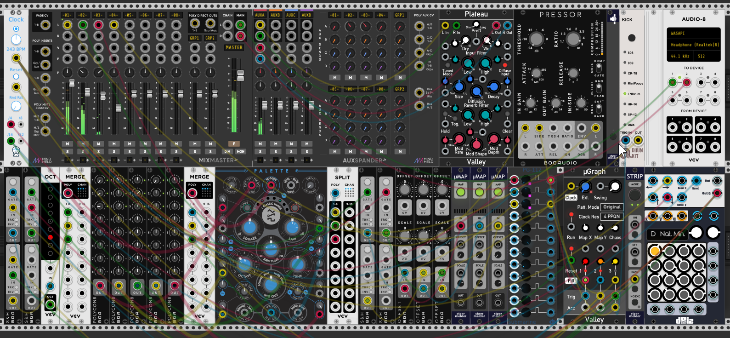Click the Plateau L In jack

click(445, 25)
